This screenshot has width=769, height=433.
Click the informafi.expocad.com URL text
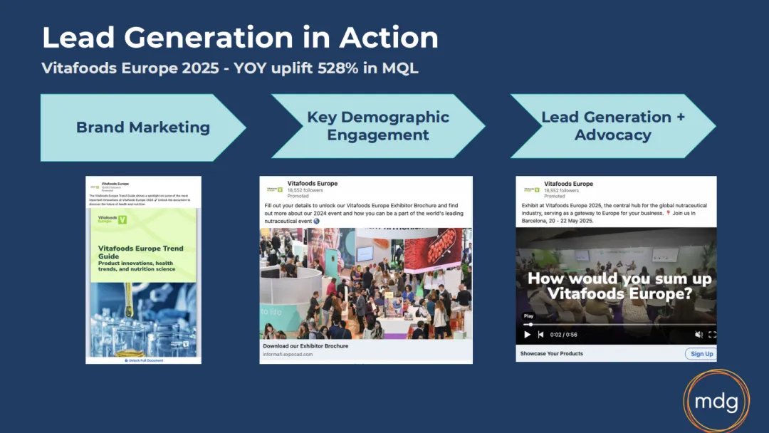[x=288, y=354]
